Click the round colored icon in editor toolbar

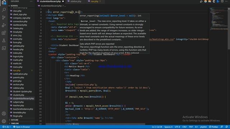206,1
